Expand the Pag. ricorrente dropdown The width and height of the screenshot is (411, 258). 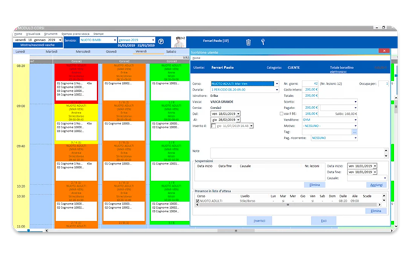coord(355,138)
